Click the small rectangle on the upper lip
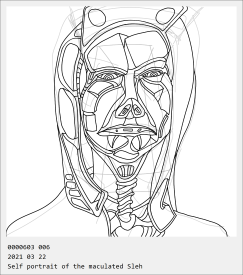This screenshot has height=275, width=243. [128, 130]
